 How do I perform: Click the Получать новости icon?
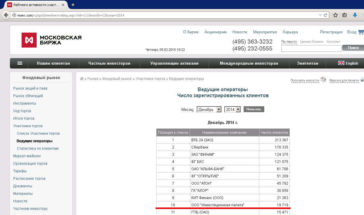[x=323, y=79]
